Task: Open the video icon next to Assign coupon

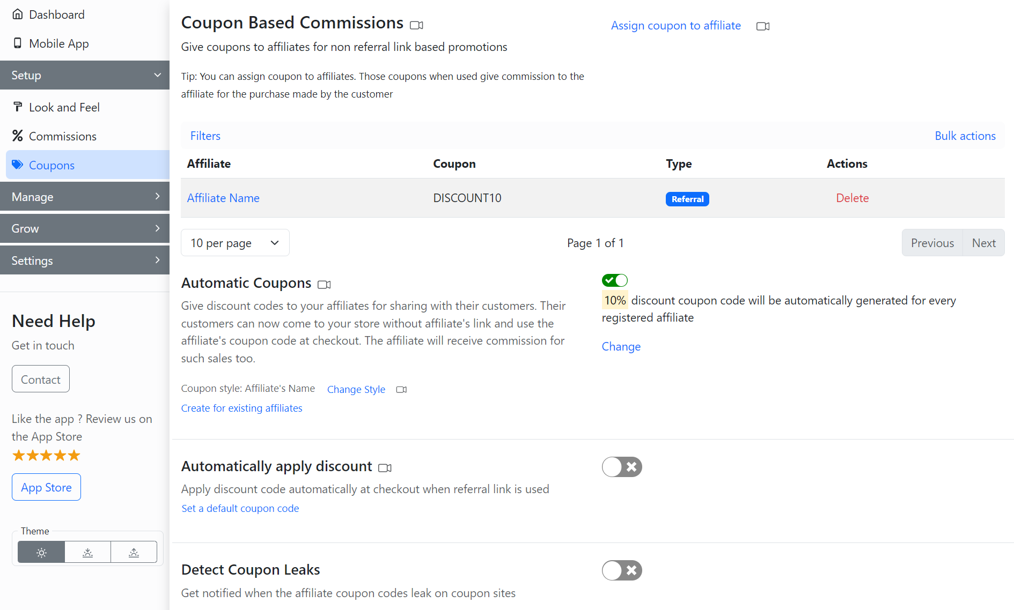Action: coord(762,26)
